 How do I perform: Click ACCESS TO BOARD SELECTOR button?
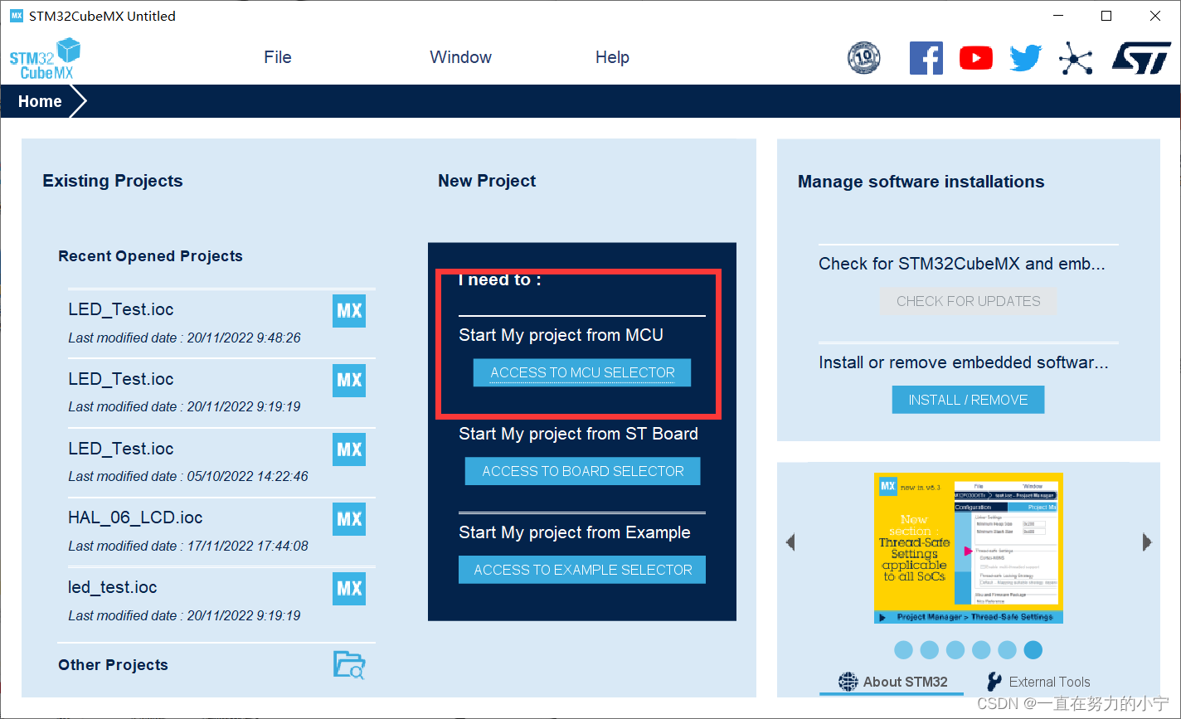click(582, 471)
